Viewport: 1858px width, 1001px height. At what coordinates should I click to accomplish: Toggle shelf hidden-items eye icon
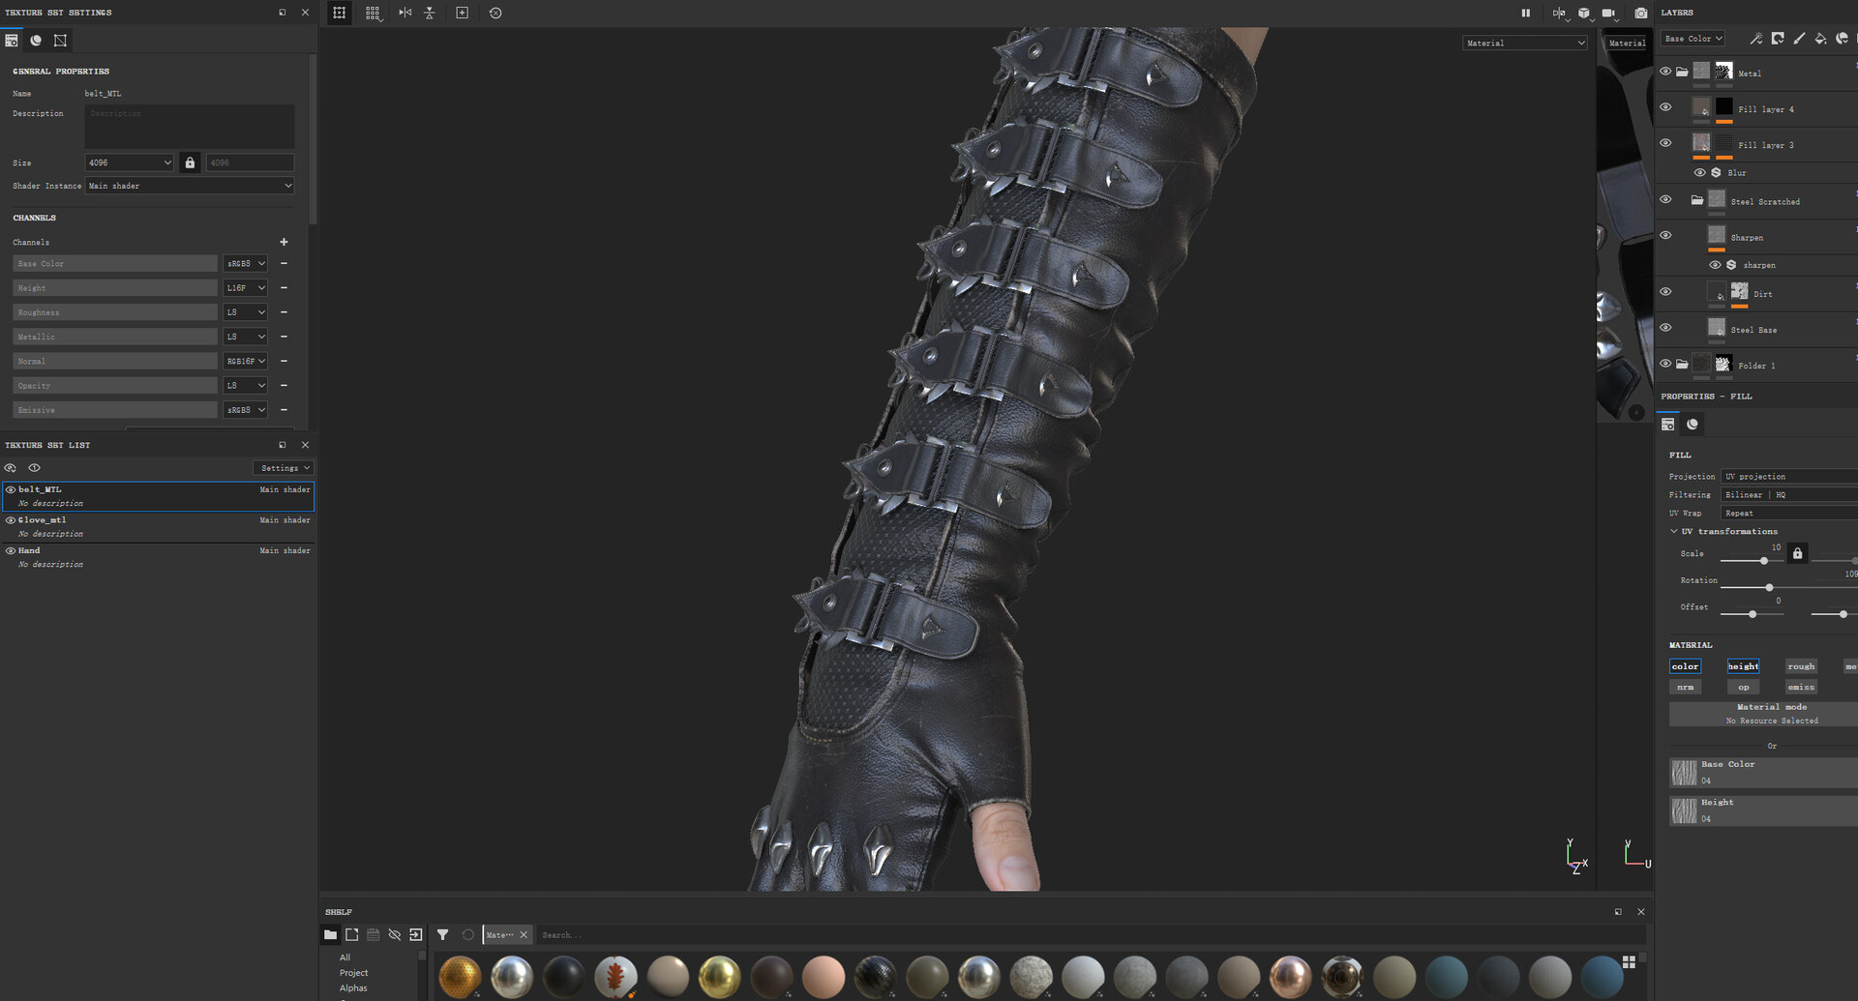[395, 935]
